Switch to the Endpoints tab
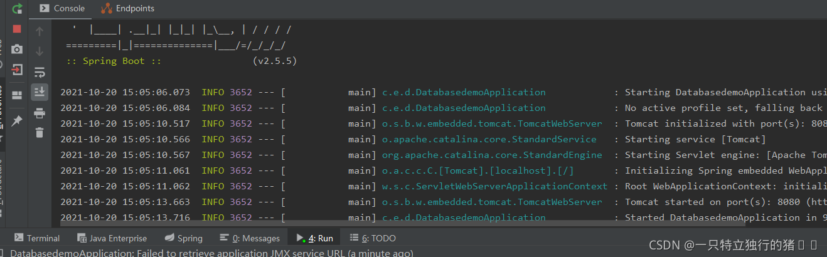The image size is (827, 257). [x=127, y=8]
